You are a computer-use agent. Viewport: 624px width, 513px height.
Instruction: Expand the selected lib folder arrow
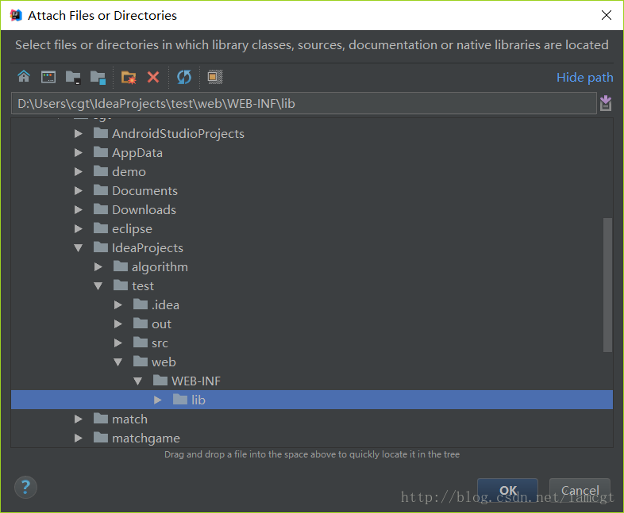tap(158, 400)
